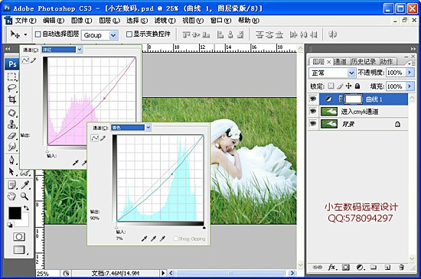Open the status bar document info arrow
This screenshot has width=421, height=279.
[x=163, y=273]
